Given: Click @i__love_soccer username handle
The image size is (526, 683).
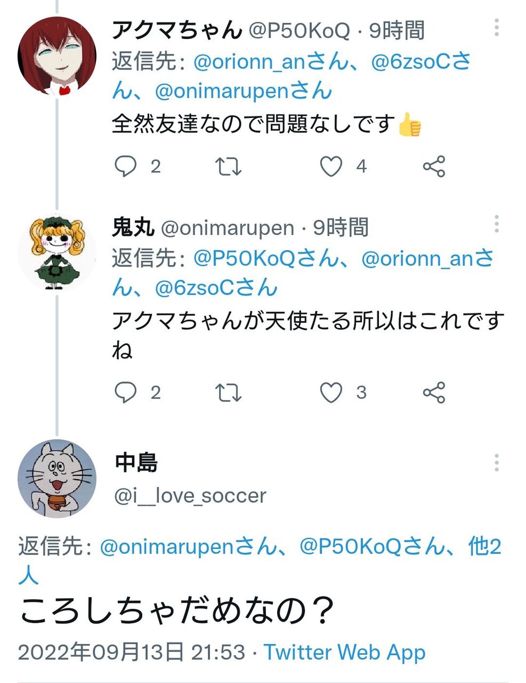Looking at the screenshot, I should (x=190, y=496).
